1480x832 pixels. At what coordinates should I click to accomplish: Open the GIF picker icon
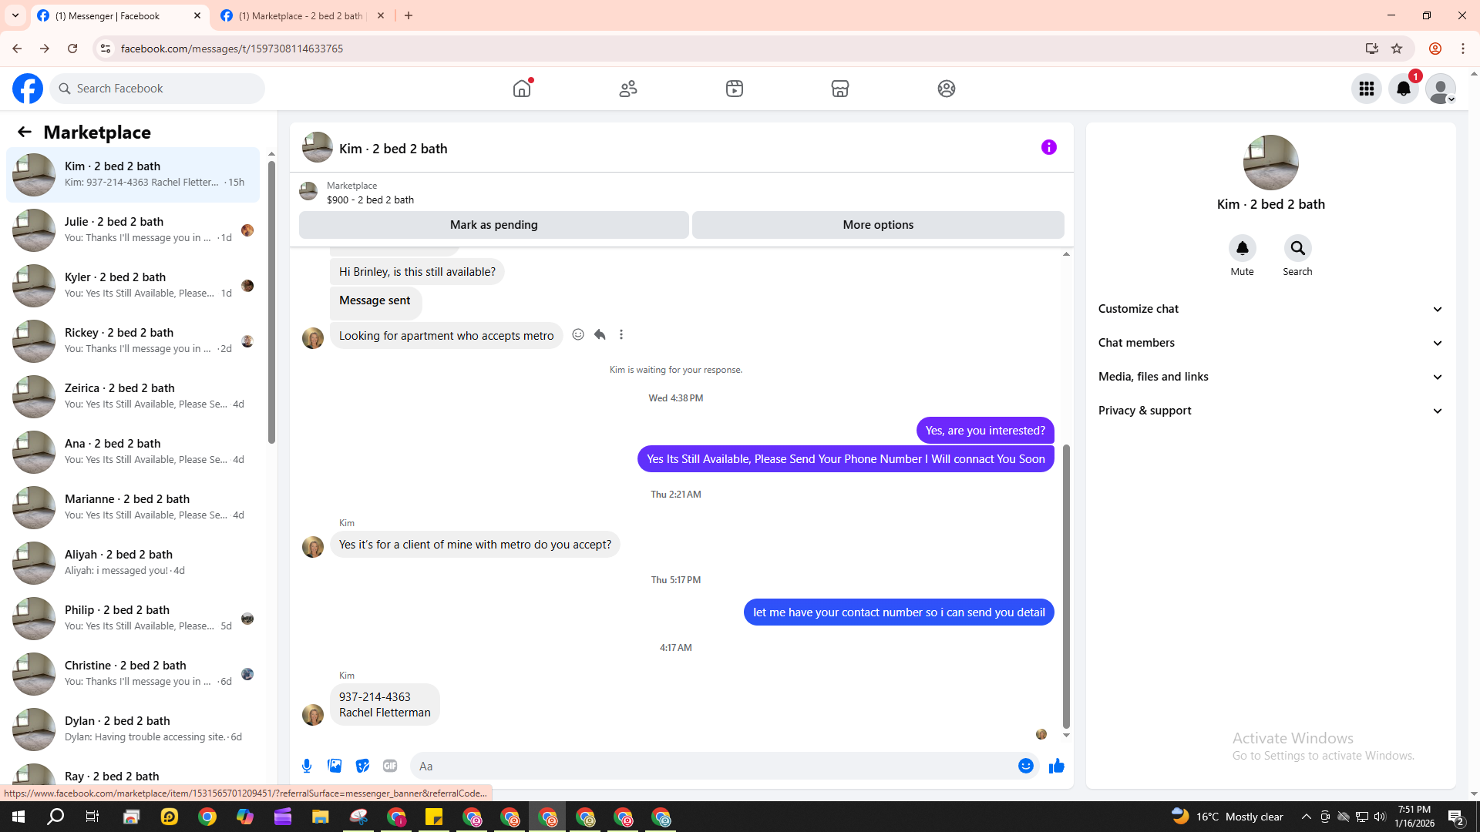tap(390, 766)
